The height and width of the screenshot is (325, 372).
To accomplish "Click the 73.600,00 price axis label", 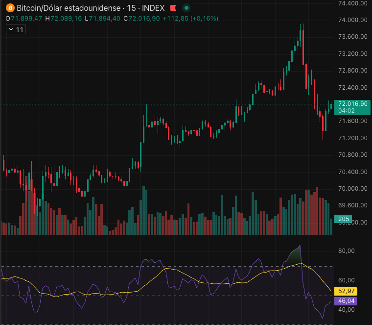I will (352, 37).
